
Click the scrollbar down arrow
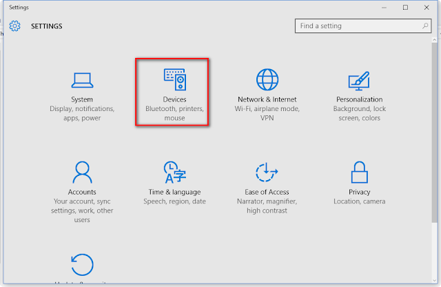(x=434, y=281)
